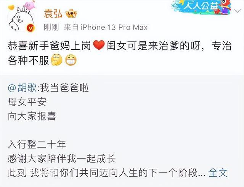The width and height of the screenshot is (244, 187).
Task: Click the main post text 恭喜新手爸妈上岗
Action: tap(49, 46)
